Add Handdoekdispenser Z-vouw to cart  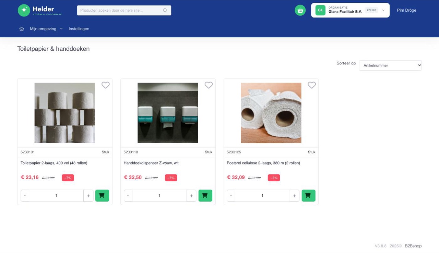[205, 195]
